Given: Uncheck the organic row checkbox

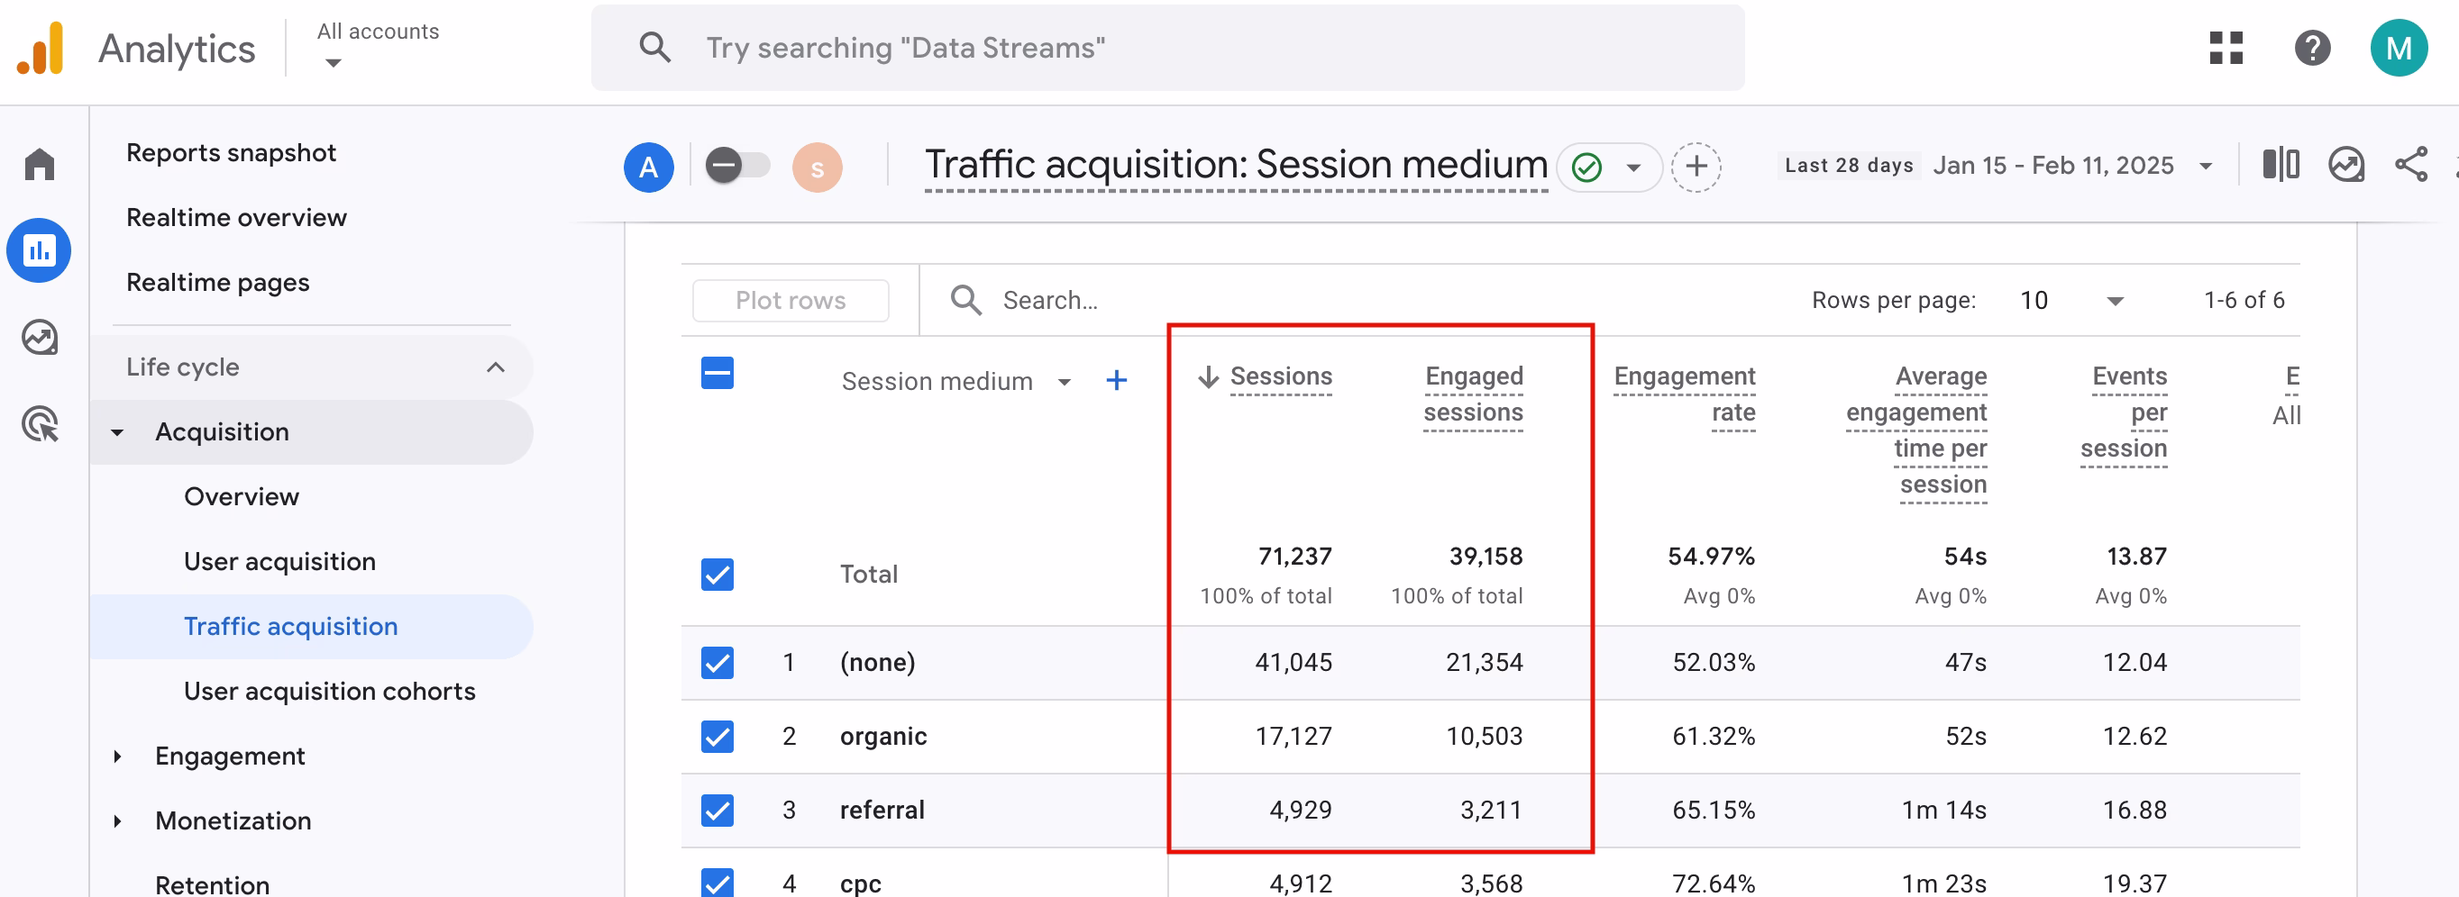Looking at the screenshot, I should (718, 736).
